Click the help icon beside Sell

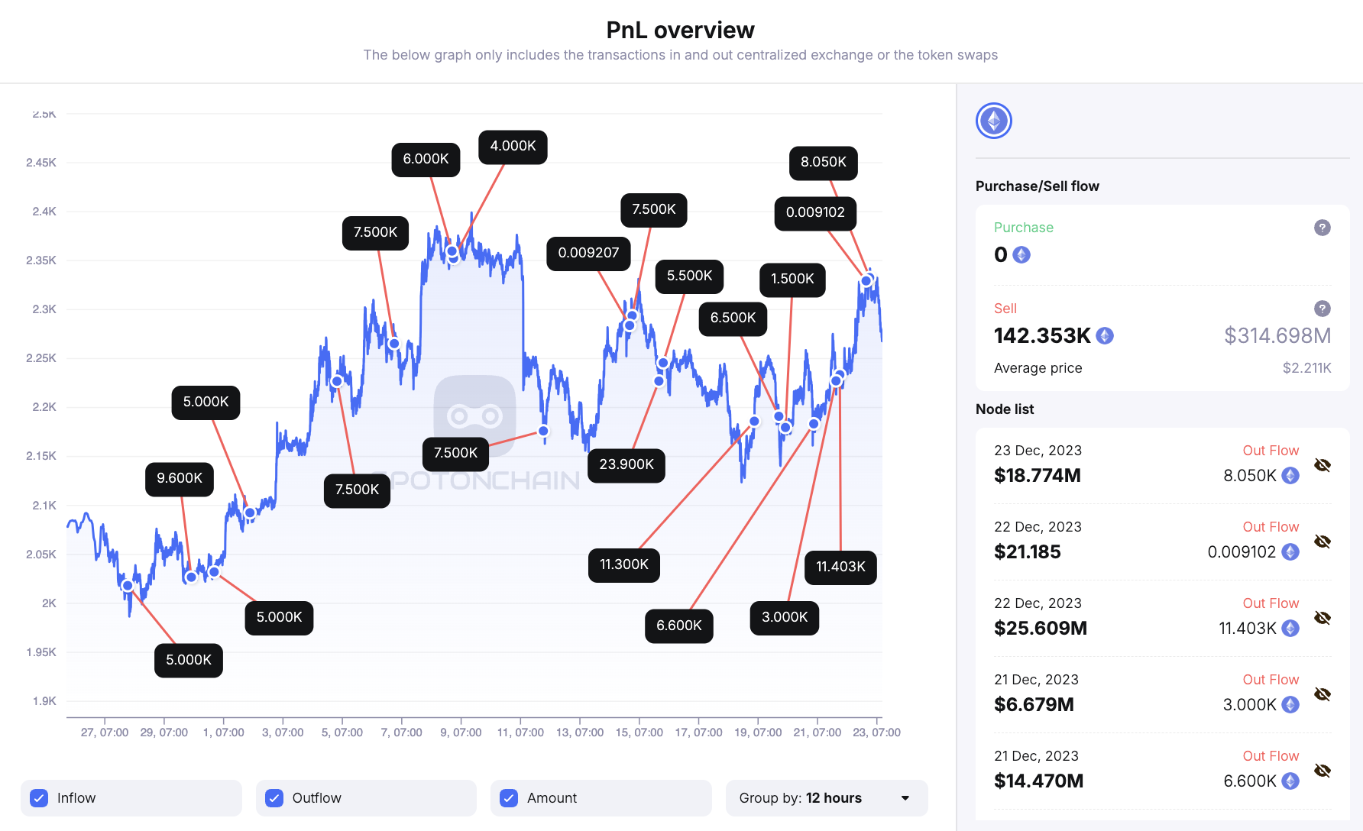[x=1322, y=309]
